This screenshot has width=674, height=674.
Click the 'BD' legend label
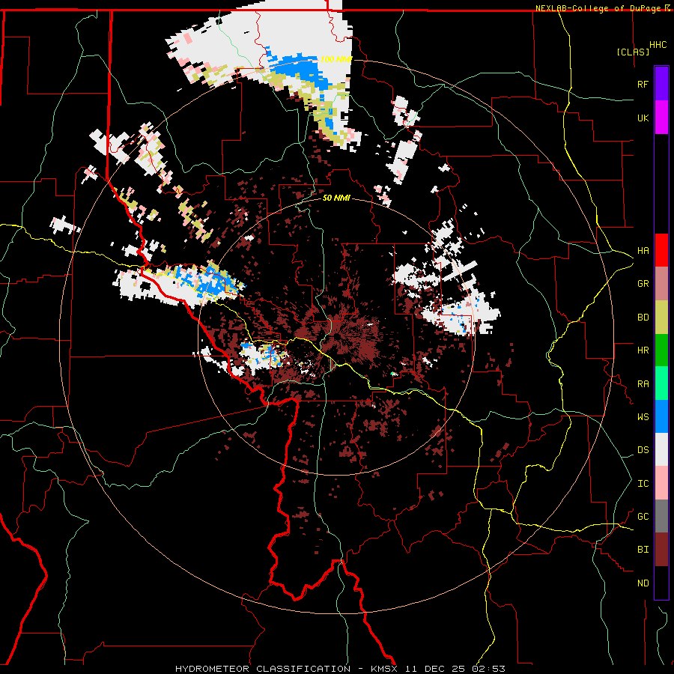pos(643,318)
